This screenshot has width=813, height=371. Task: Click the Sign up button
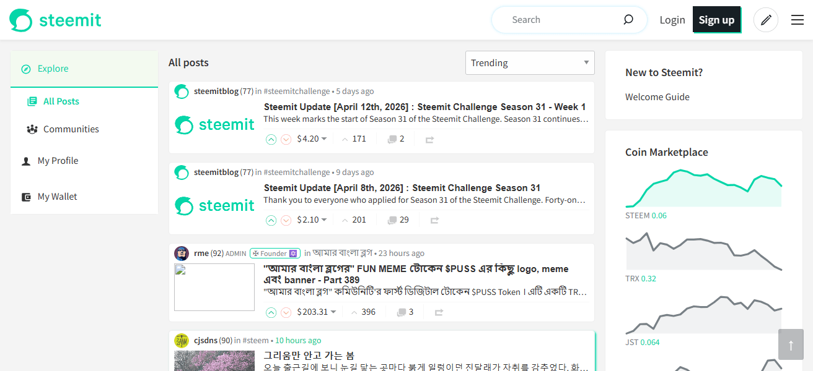716,20
